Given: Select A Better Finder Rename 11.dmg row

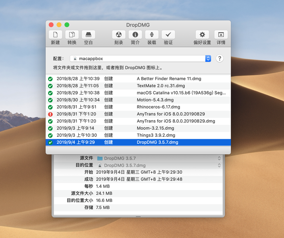Looking at the screenshot, I should (138, 79).
